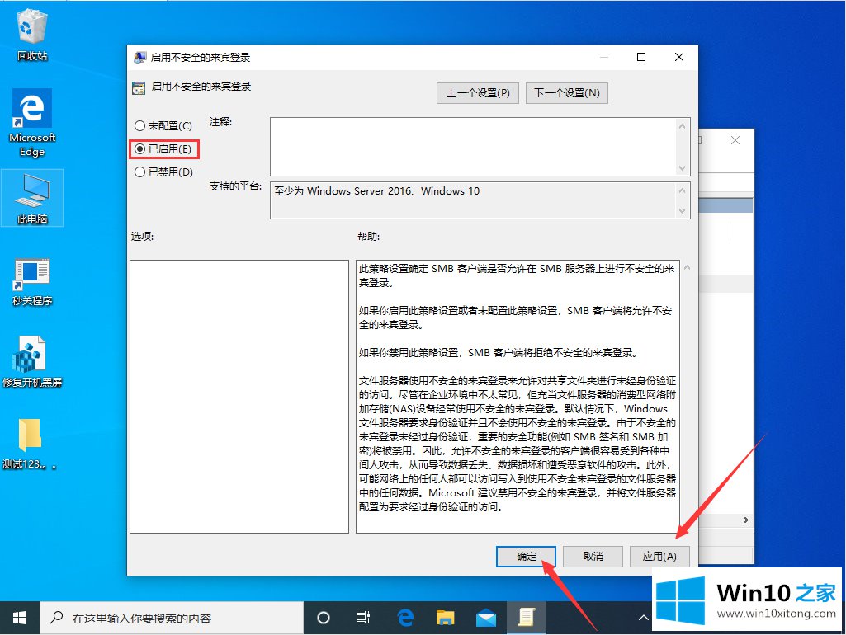Click the comment box scroll up arrow
The width and height of the screenshot is (846, 635).
point(682,126)
